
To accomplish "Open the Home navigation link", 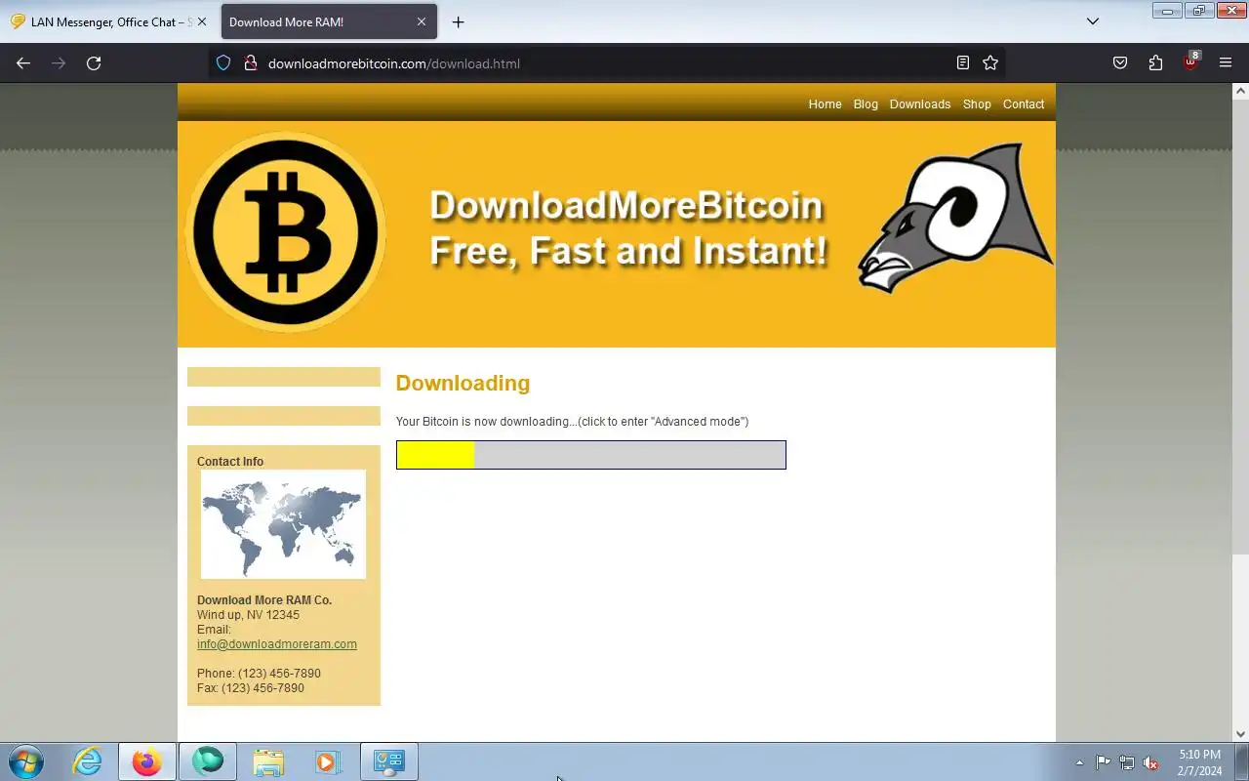I will click(x=825, y=104).
